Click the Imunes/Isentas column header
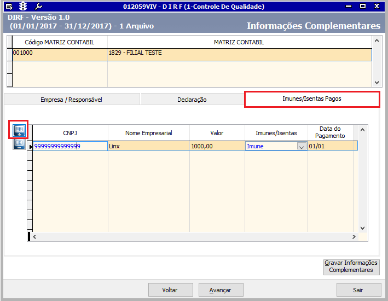Viewport: 388px width, 301px height. point(276,133)
